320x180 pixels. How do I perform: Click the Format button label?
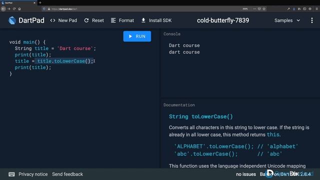click(x=126, y=20)
